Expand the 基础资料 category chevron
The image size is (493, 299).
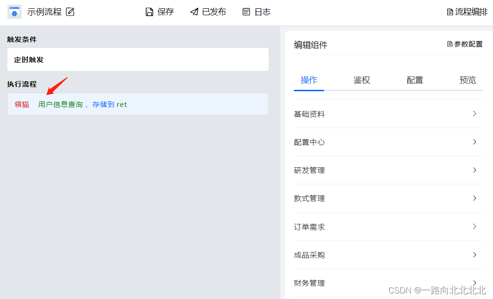(x=475, y=113)
